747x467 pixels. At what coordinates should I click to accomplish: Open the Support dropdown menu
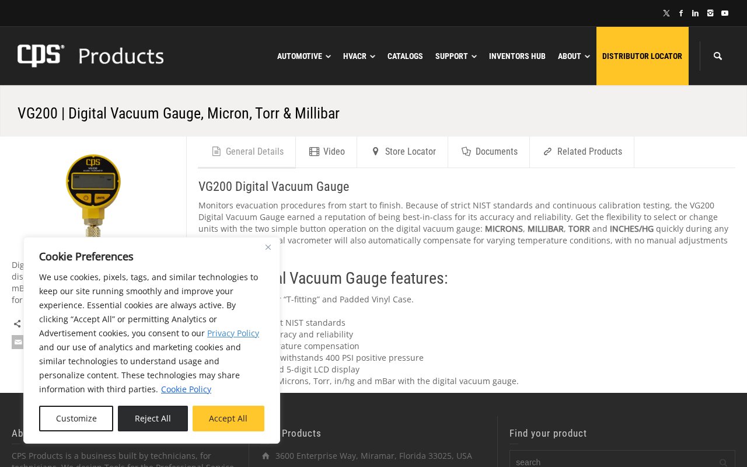coord(455,56)
